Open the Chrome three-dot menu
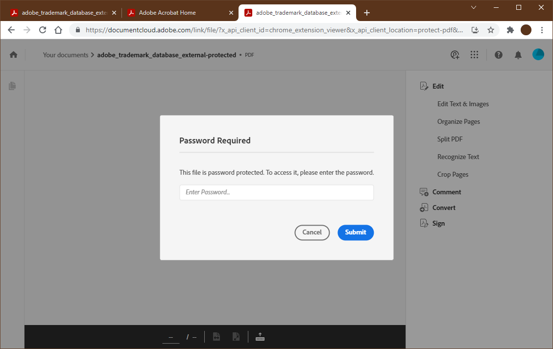Screen dimensions: 553x349 pyautogui.click(x=542, y=30)
